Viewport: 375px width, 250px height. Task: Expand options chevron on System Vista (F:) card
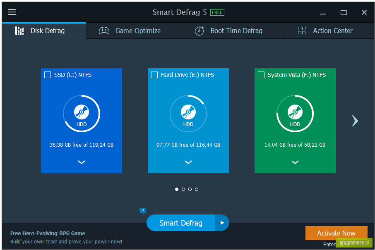(295, 162)
